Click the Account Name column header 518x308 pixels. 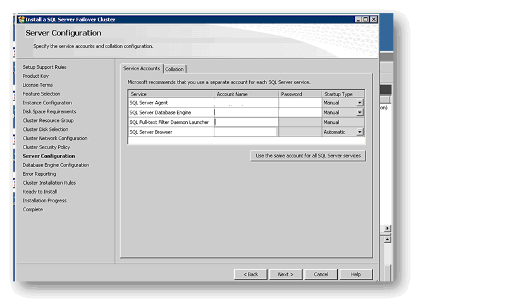pyautogui.click(x=246, y=94)
